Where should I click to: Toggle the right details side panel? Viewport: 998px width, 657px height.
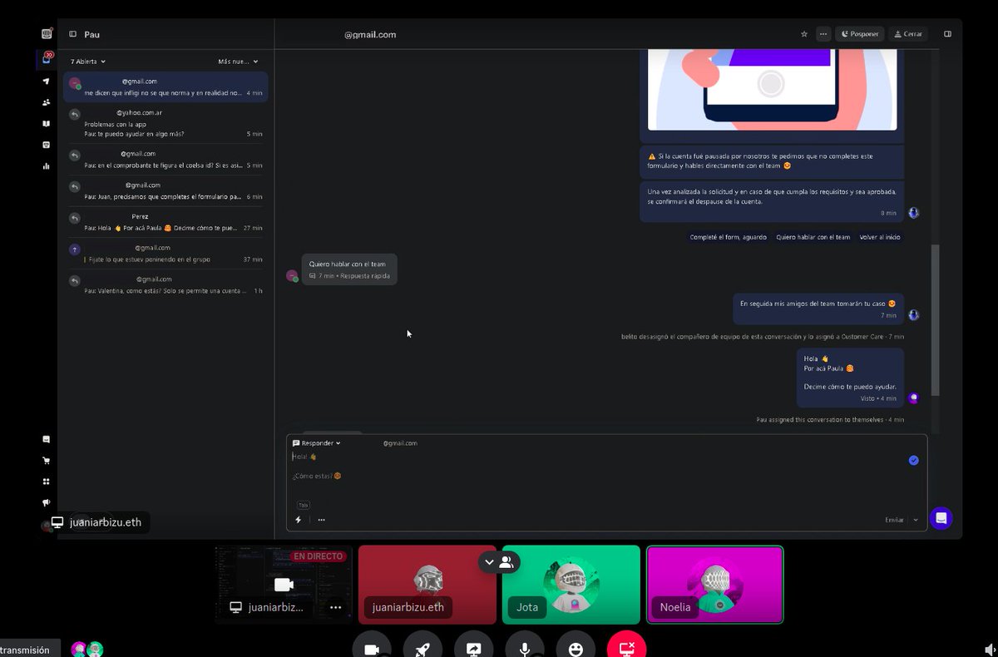point(947,34)
